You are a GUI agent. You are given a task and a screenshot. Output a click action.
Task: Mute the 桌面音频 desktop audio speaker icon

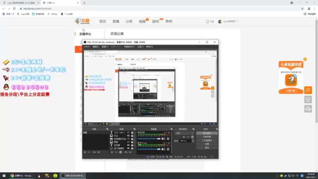tap(163, 139)
